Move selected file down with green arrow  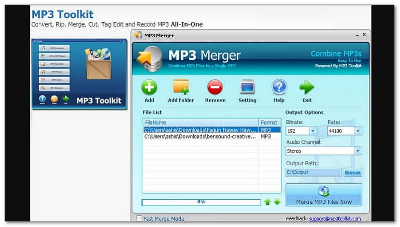(x=277, y=202)
